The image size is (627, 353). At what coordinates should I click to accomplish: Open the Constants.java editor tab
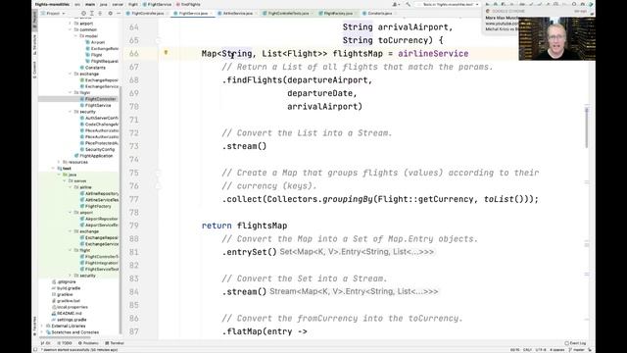point(379,13)
